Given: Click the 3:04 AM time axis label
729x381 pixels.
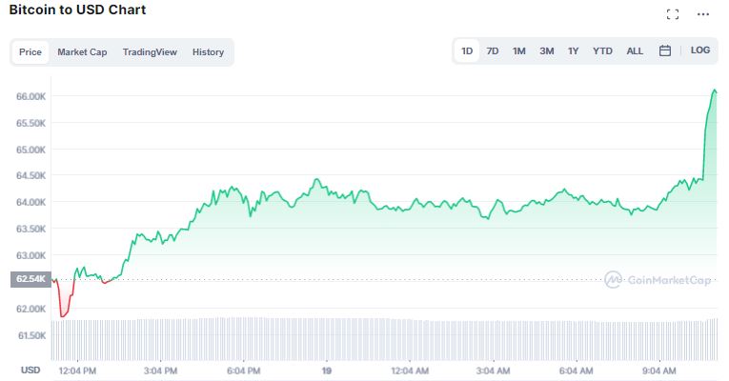Looking at the screenshot, I should point(493,371).
